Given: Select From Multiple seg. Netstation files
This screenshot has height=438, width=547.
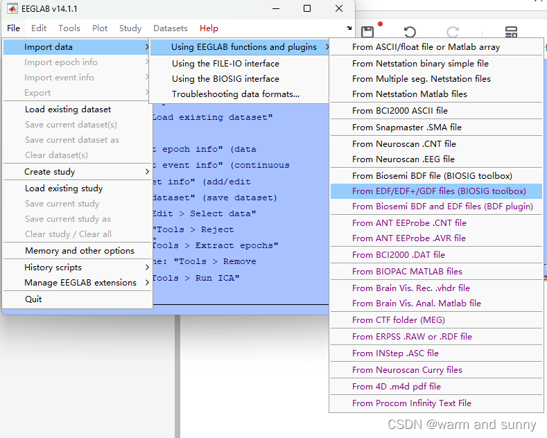Looking at the screenshot, I should pyautogui.click(x=436, y=79).
